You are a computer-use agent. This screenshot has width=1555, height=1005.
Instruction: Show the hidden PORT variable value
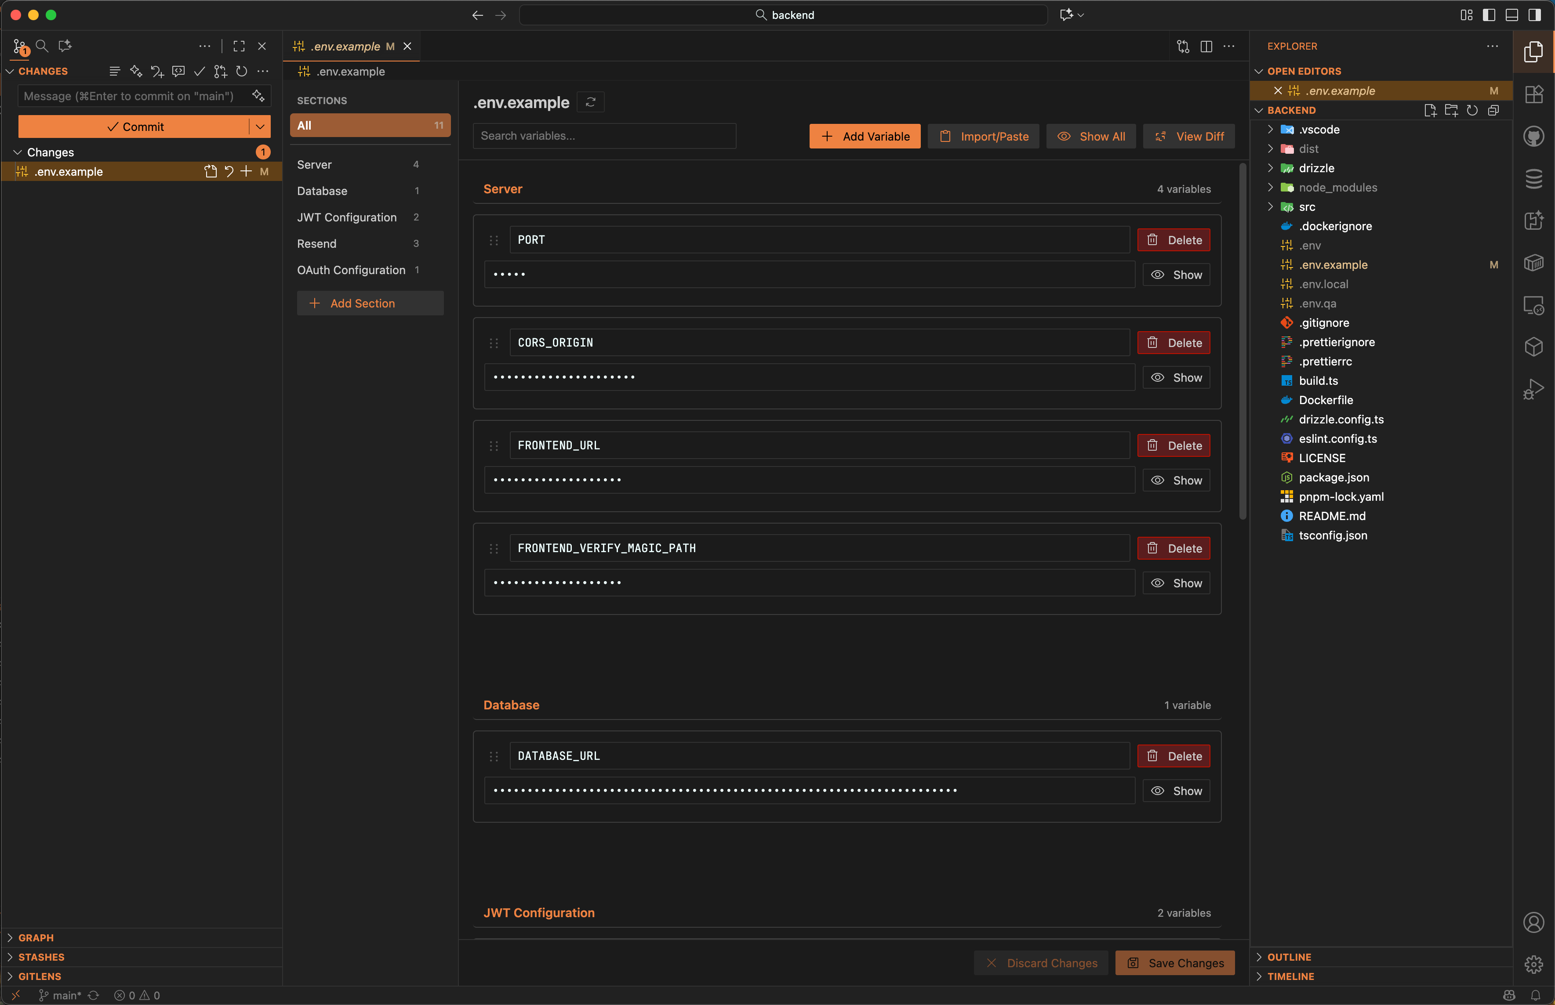pos(1177,274)
